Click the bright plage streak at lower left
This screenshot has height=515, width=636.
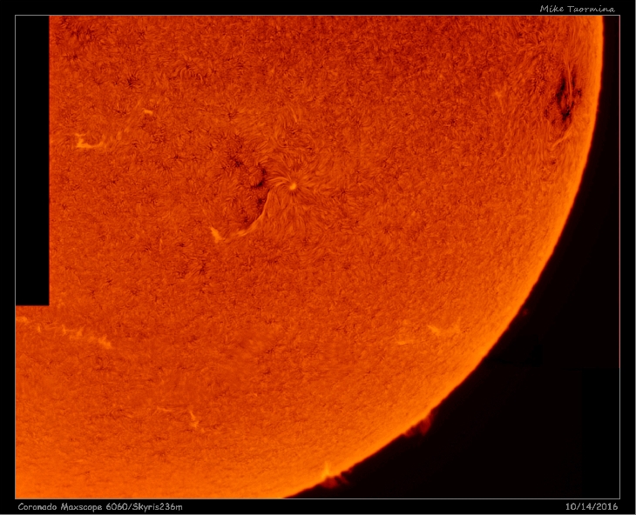[87, 336]
